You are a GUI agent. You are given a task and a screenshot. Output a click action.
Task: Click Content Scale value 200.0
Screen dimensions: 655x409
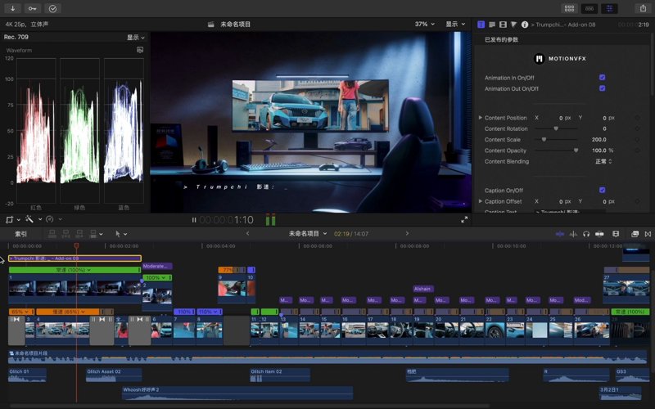pyautogui.click(x=599, y=139)
